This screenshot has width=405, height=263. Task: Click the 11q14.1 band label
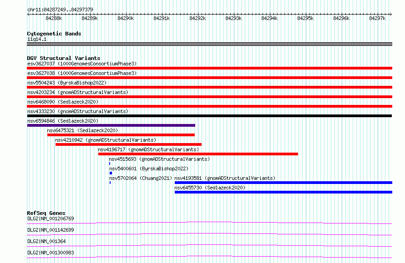point(37,39)
